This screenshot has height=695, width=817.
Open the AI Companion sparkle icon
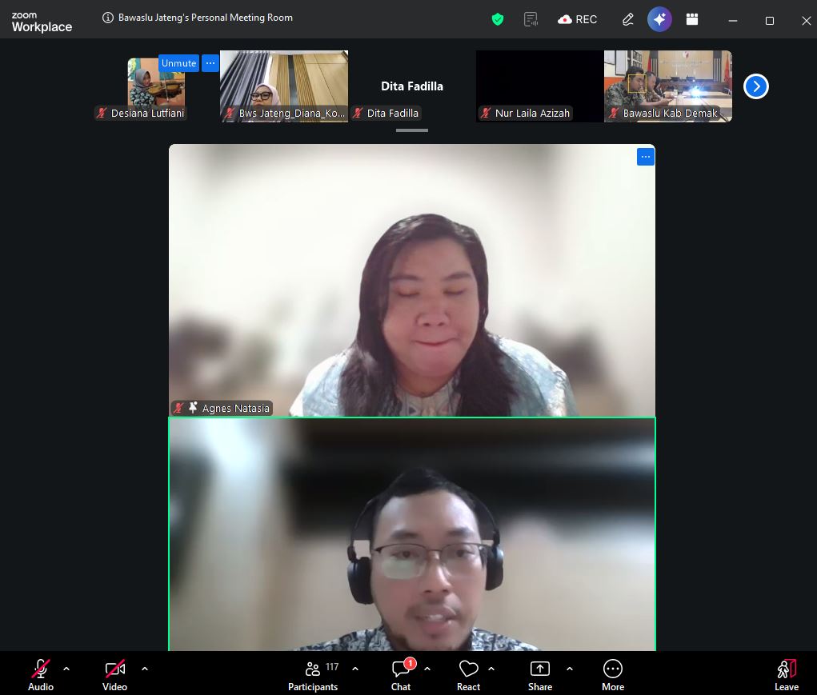click(x=659, y=20)
